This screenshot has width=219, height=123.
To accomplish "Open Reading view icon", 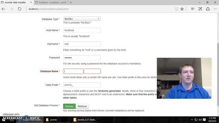I will pos(177,9).
